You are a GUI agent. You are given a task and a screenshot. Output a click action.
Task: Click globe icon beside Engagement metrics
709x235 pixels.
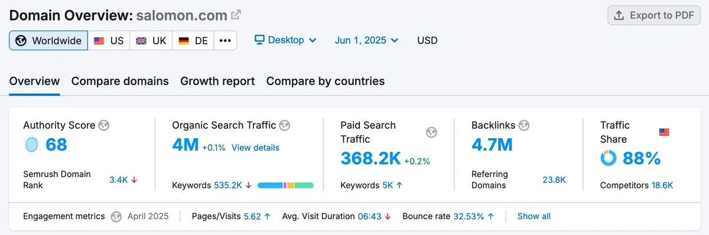(x=116, y=216)
